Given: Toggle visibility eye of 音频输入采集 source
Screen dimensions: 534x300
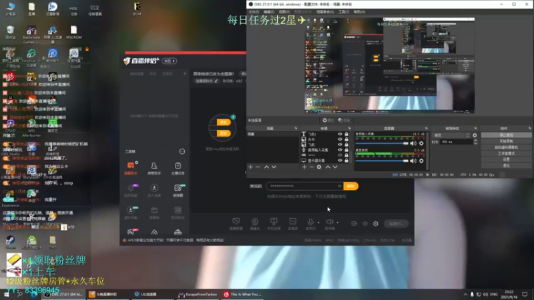Looking at the screenshot, I should click(340, 149).
